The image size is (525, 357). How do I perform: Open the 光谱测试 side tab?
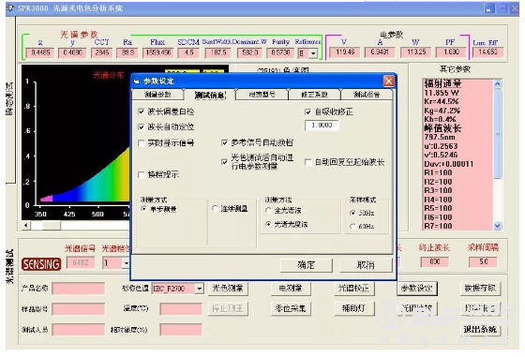9,267
